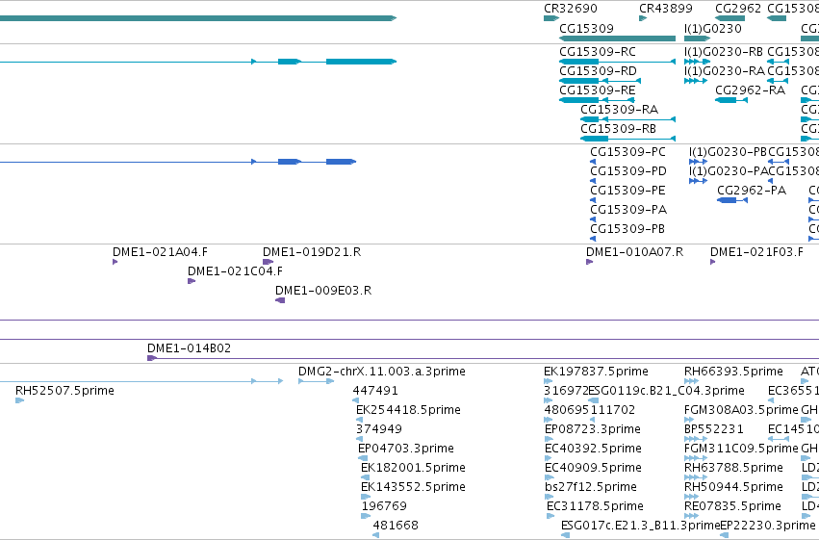The width and height of the screenshot is (819, 540).
Task: Select clone end DME1-019D21.R
Action: [312, 252]
